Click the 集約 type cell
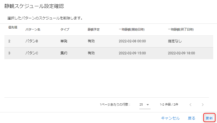The height and width of the screenshot is (123, 217). pyautogui.click(x=64, y=53)
